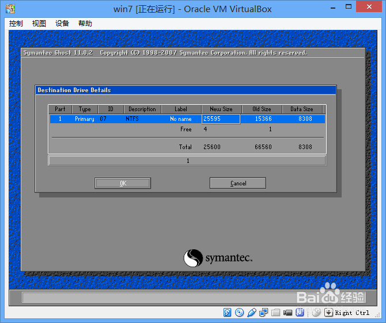Close the VirtualBox window
Screen dimensions: 386x323
click(369, 6)
